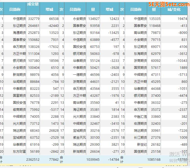
Task: Select the value -8090
Action: tap(183, 33)
